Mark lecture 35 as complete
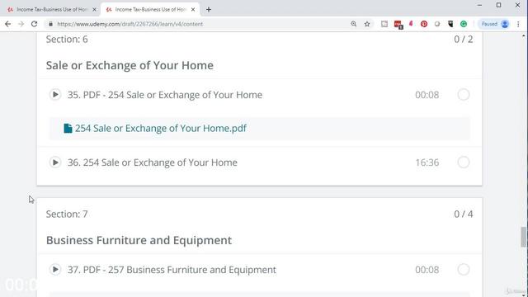Image resolution: width=528 pixels, height=297 pixels. (464, 95)
